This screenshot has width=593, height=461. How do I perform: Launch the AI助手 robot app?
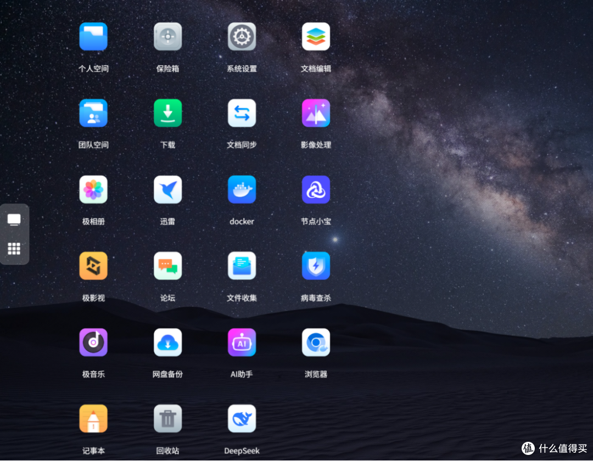[242, 342]
